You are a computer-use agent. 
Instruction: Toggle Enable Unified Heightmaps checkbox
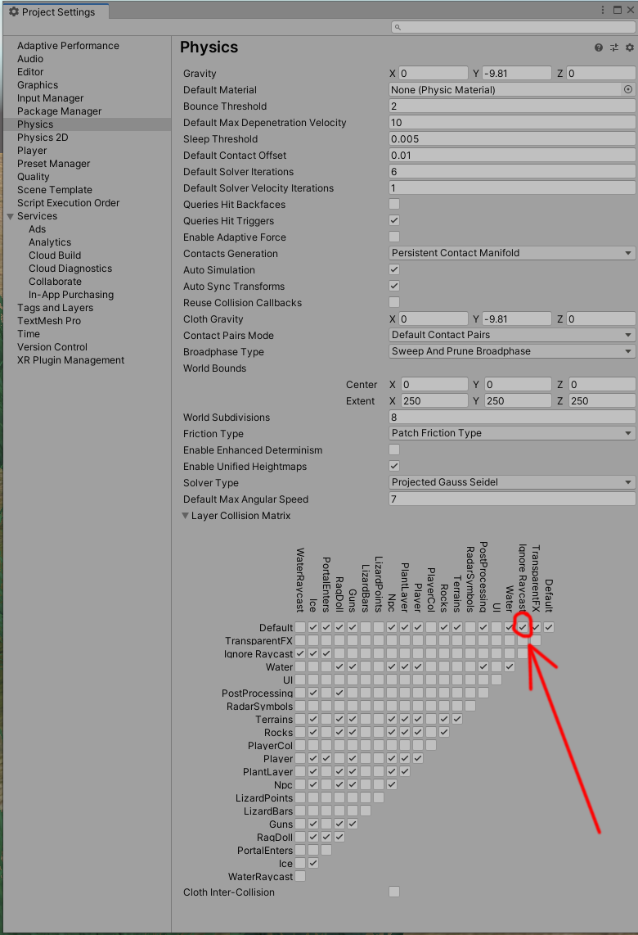pyautogui.click(x=394, y=466)
